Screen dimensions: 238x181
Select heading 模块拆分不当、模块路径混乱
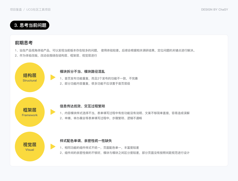pyautogui.click(x=83, y=71)
